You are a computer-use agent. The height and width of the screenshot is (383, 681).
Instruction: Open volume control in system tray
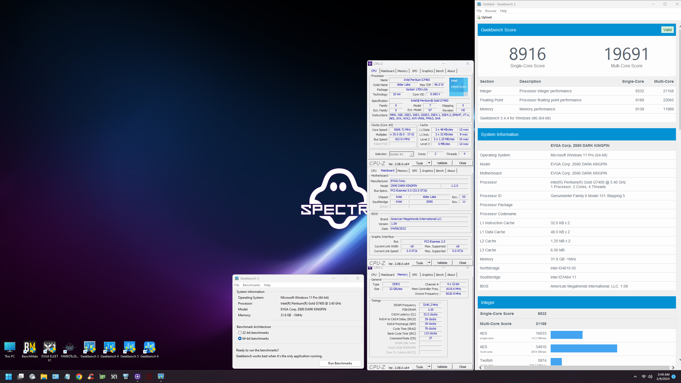pos(650,377)
